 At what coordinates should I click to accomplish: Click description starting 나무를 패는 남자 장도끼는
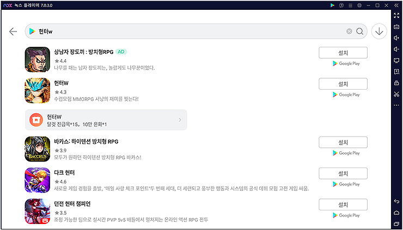pyautogui.click(x=105, y=68)
